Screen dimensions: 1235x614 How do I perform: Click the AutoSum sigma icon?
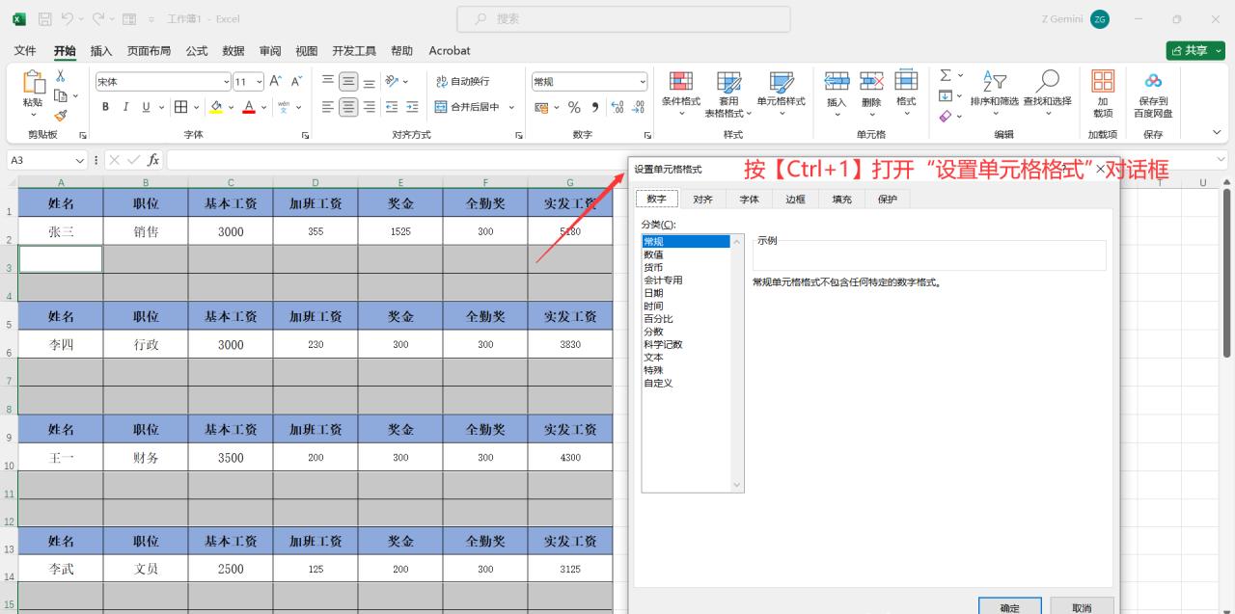[946, 75]
